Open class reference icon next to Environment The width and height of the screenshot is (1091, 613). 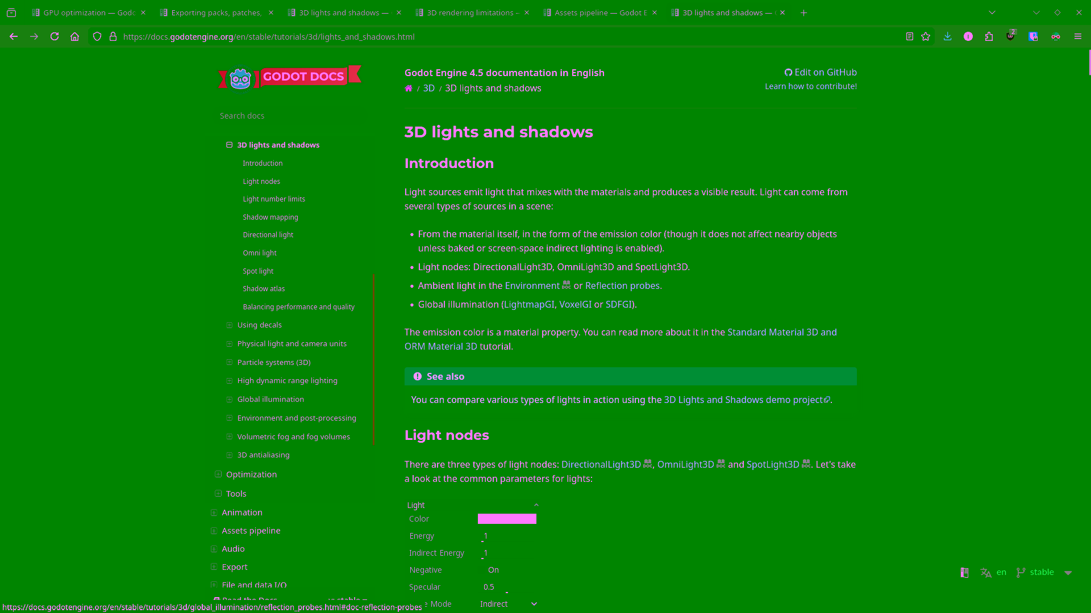click(566, 285)
